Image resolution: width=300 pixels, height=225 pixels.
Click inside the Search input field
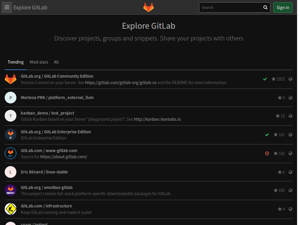[229, 7]
